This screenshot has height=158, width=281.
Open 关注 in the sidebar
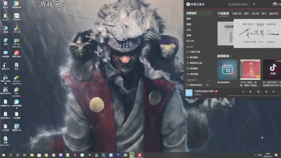pos(189,30)
